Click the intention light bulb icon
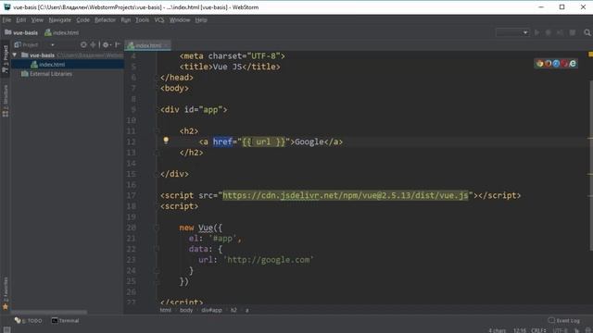This screenshot has width=593, height=333. point(166,141)
